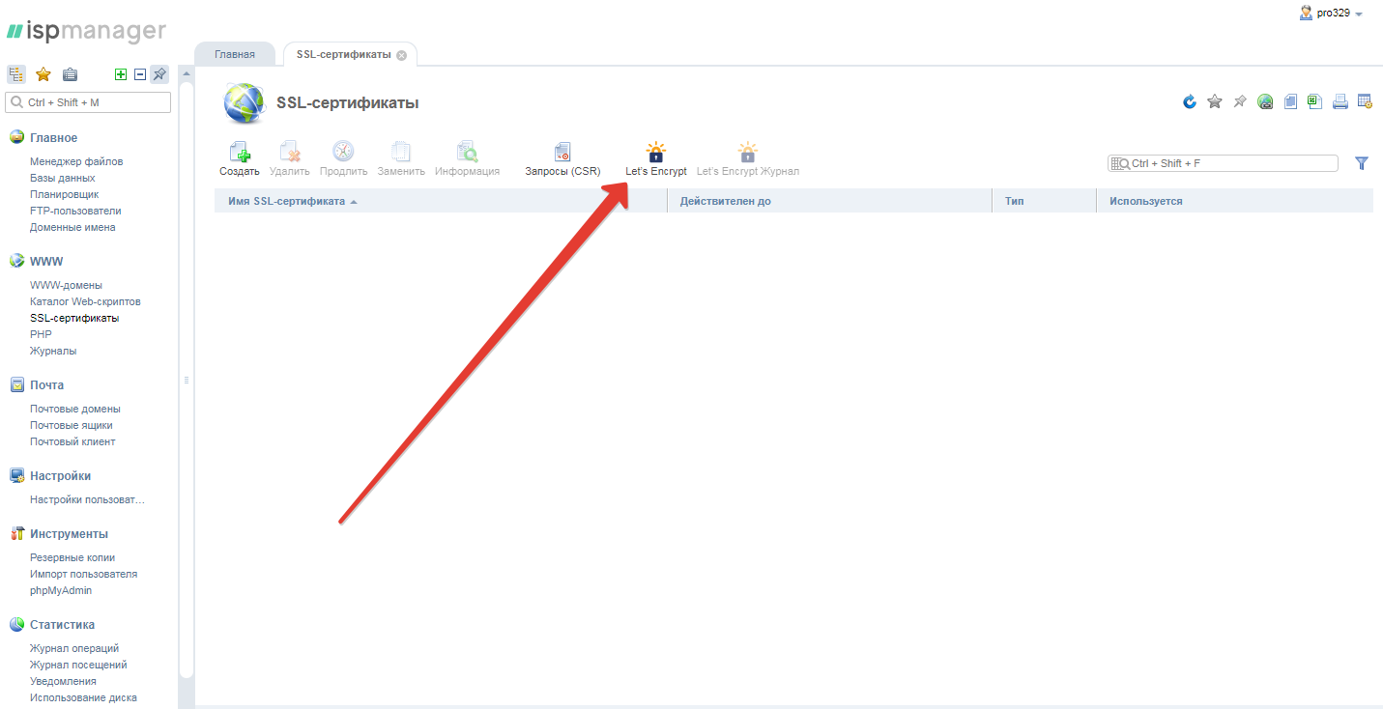Toggle the sidebar pin icon
Screen dimensions: 1383x709
[159, 74]
